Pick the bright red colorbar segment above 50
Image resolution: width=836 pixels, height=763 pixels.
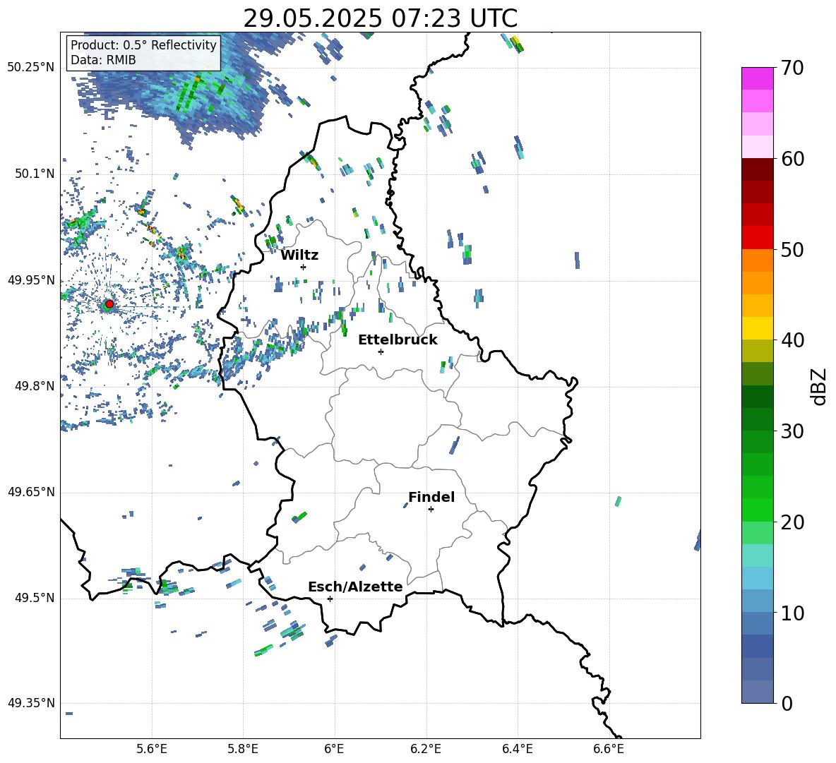(758, 238)
